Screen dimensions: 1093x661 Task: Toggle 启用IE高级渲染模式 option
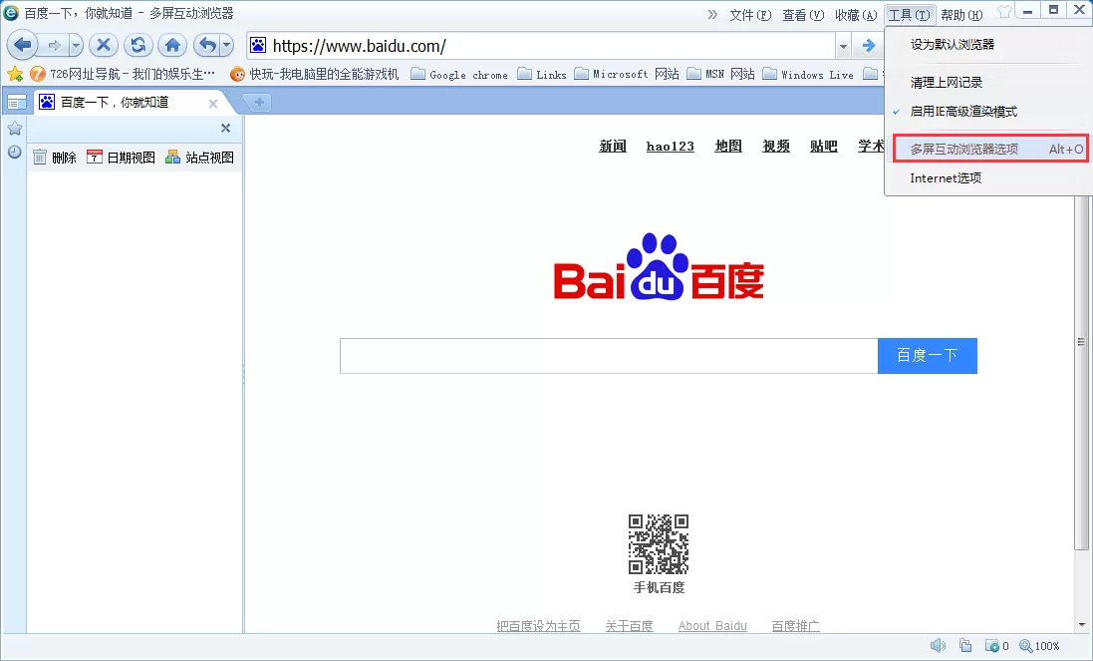[x=987, y=112]
